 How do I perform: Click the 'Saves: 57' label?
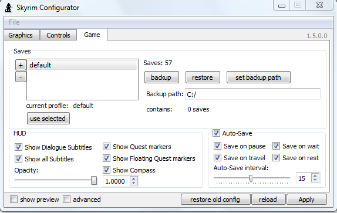click(158, 63)
